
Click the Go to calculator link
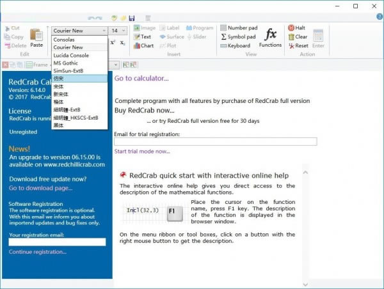141,79
